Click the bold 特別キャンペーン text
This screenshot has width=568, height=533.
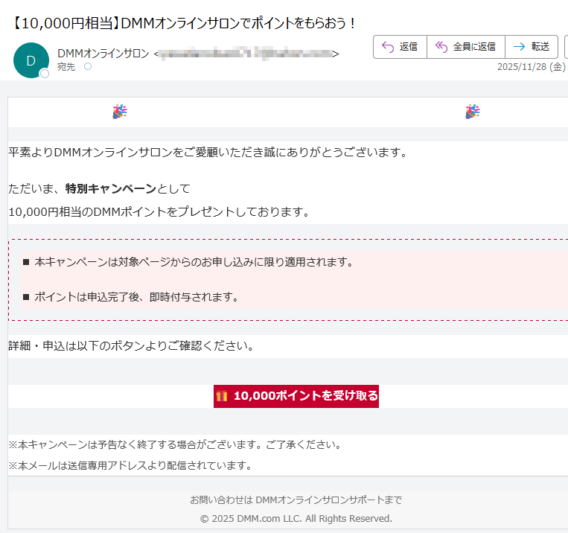click(112, 188)
